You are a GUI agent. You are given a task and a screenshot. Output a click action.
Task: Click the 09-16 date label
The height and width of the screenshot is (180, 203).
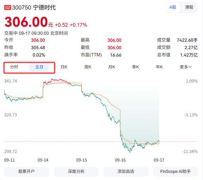tap(120, 160)
